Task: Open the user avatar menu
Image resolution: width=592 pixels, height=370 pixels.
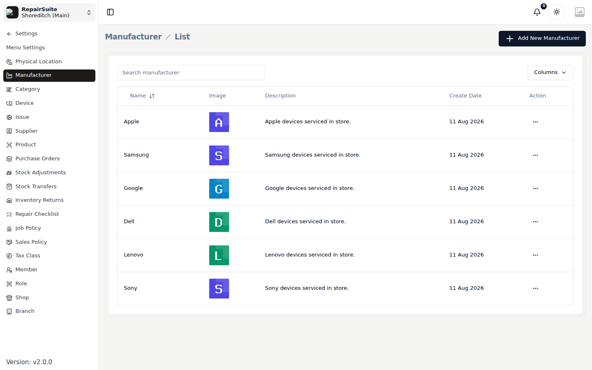Action: click(580, 12)
